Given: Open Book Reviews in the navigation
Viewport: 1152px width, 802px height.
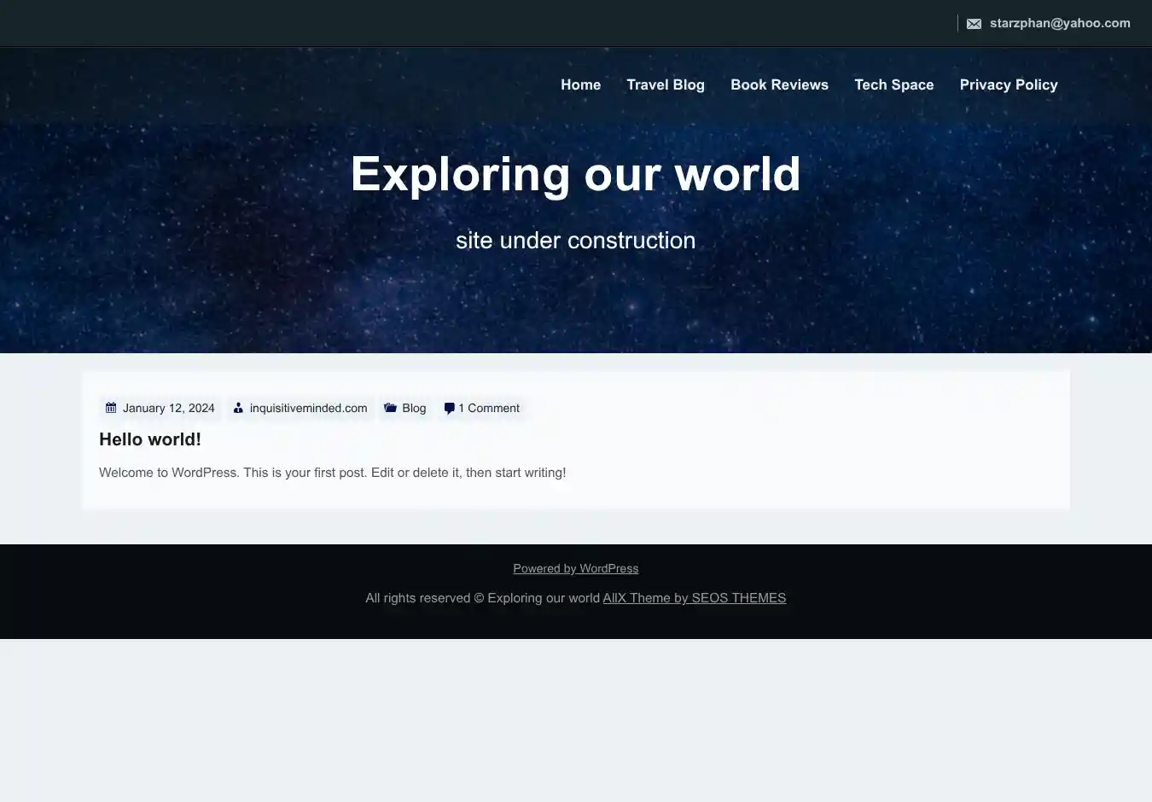Looking at the screenshot, I should point(779,84).
